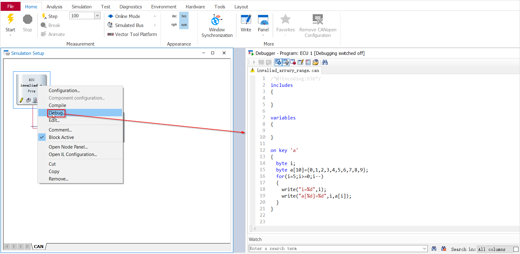Click the Start measurement lightning icon
This screenshot has height=254, width=520.
click(x=10, y=20)
